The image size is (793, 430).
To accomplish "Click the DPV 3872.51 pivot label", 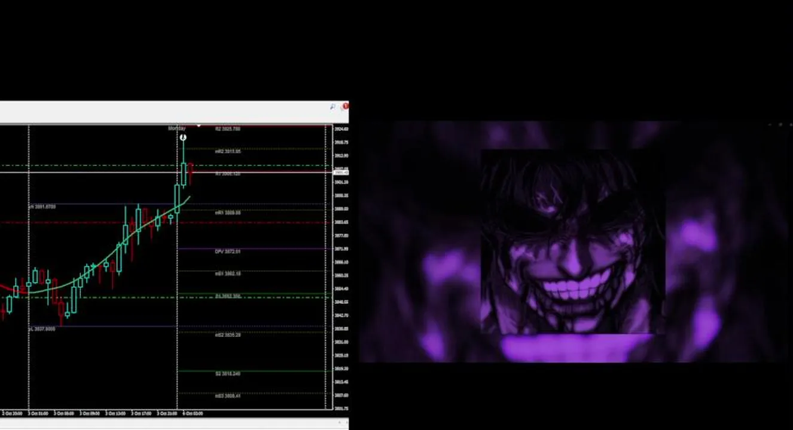I will (x=228, y=252).
